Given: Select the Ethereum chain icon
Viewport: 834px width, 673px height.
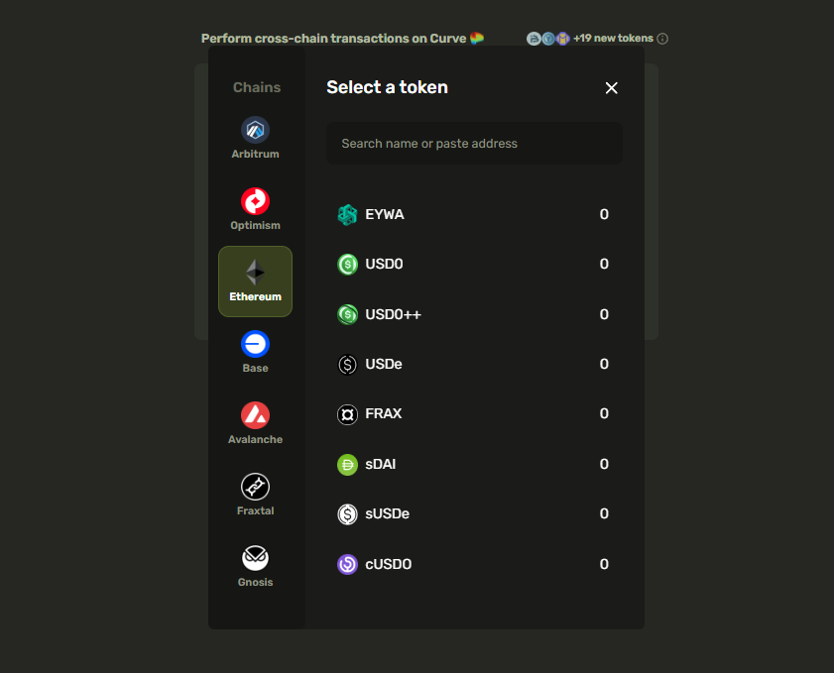Looking at the screenshot, I should 255,273.
